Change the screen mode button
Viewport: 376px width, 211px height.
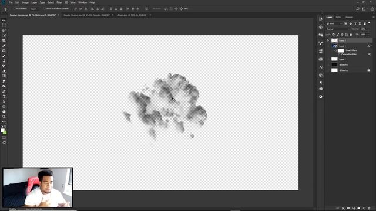tap(4, 143)
